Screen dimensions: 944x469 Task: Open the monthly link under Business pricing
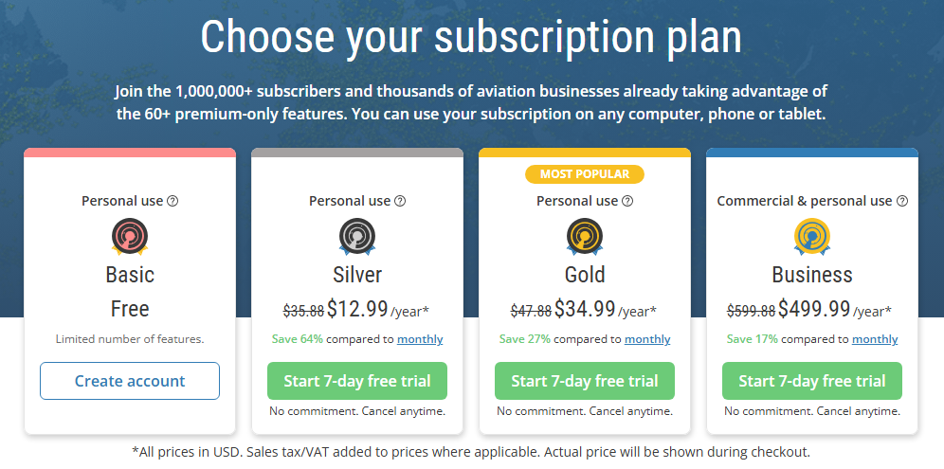coord(875,339)
